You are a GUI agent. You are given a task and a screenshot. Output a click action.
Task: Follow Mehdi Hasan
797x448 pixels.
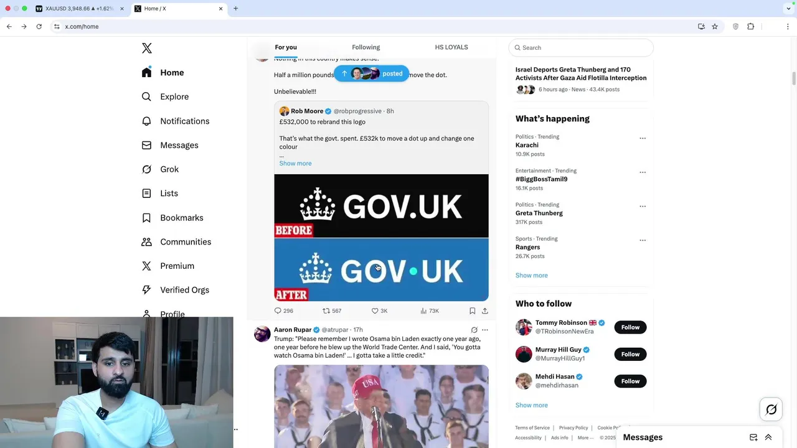click(630, 381)
